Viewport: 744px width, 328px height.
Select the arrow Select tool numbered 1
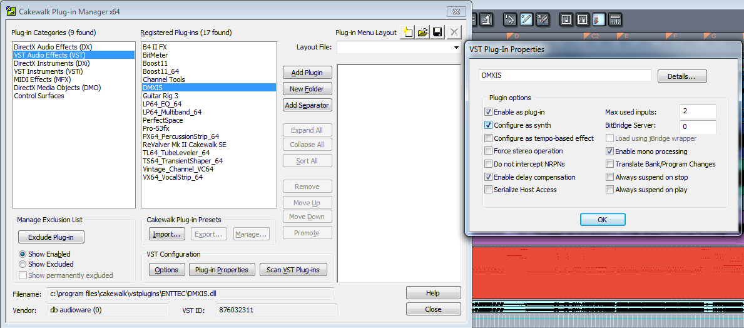(x=510, y=19)
